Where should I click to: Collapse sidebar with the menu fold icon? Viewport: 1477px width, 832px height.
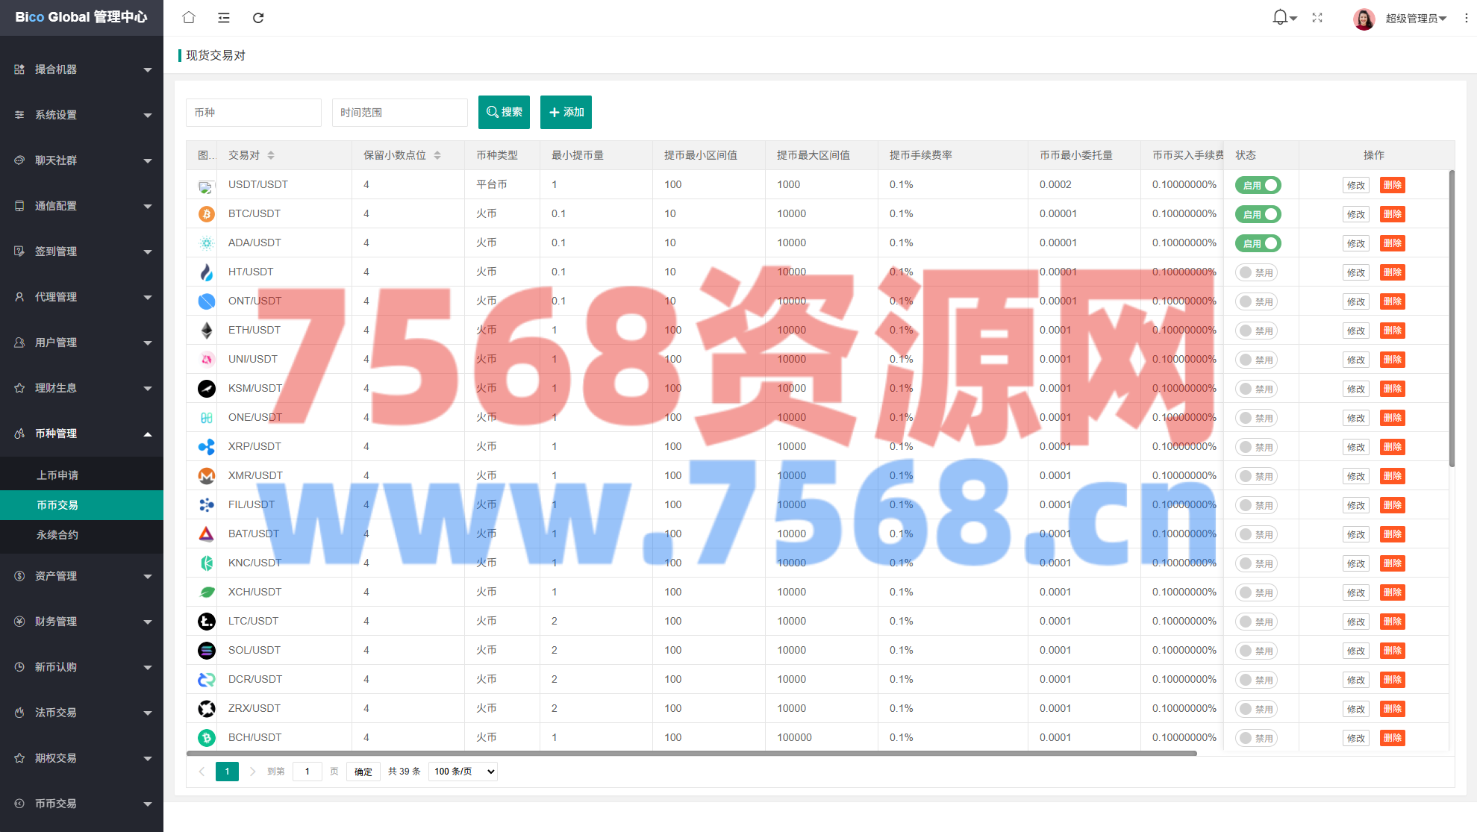pos(224,17)
